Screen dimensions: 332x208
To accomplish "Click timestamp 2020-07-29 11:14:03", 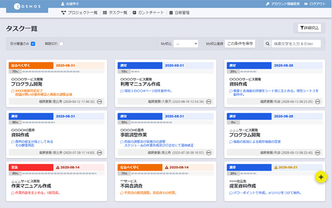I will point(79,152).
